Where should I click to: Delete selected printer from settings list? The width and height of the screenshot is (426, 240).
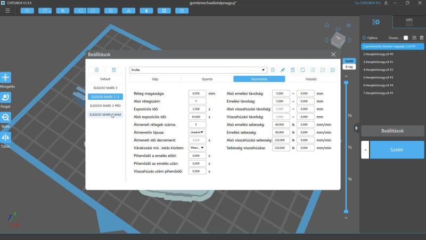point(114,70)
